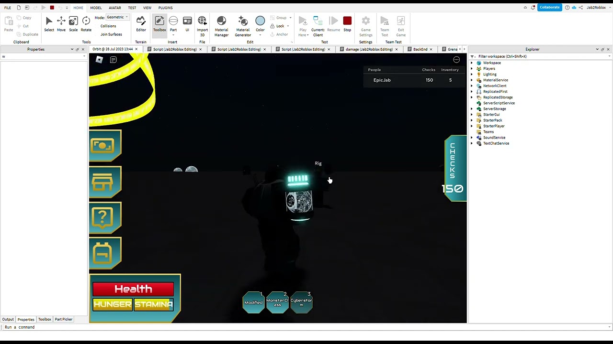Open the FILE menu
This screenshot has width=613, height=344.
coord(8,8)
